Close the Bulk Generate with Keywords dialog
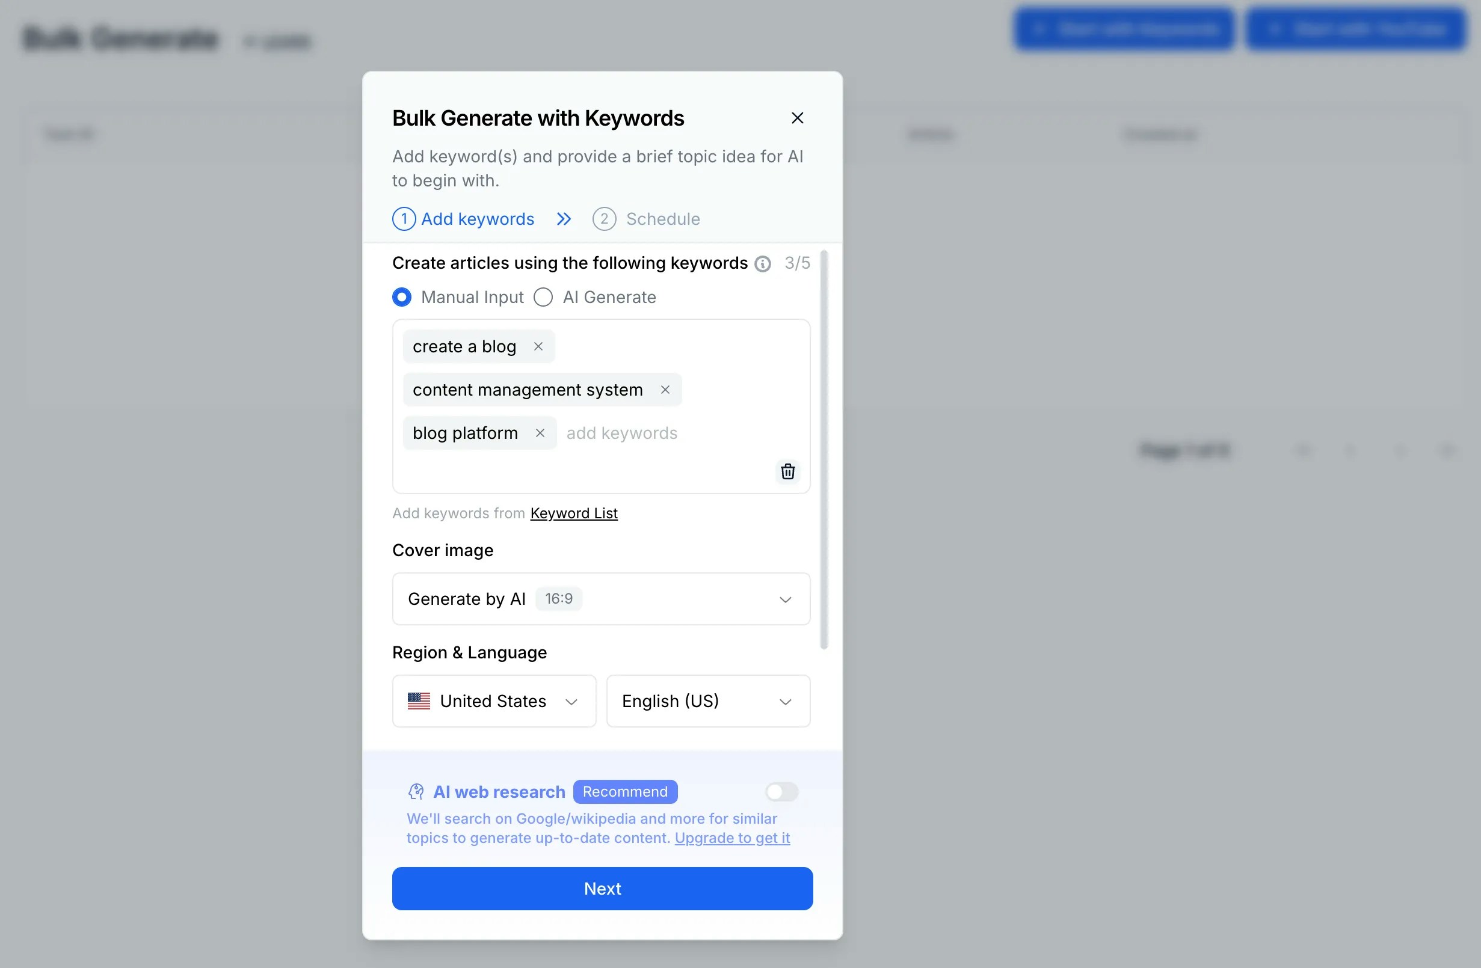Image resolution: width=1481 pixels, height=968 pixels. pyautogui.click(x=797, y=118)
